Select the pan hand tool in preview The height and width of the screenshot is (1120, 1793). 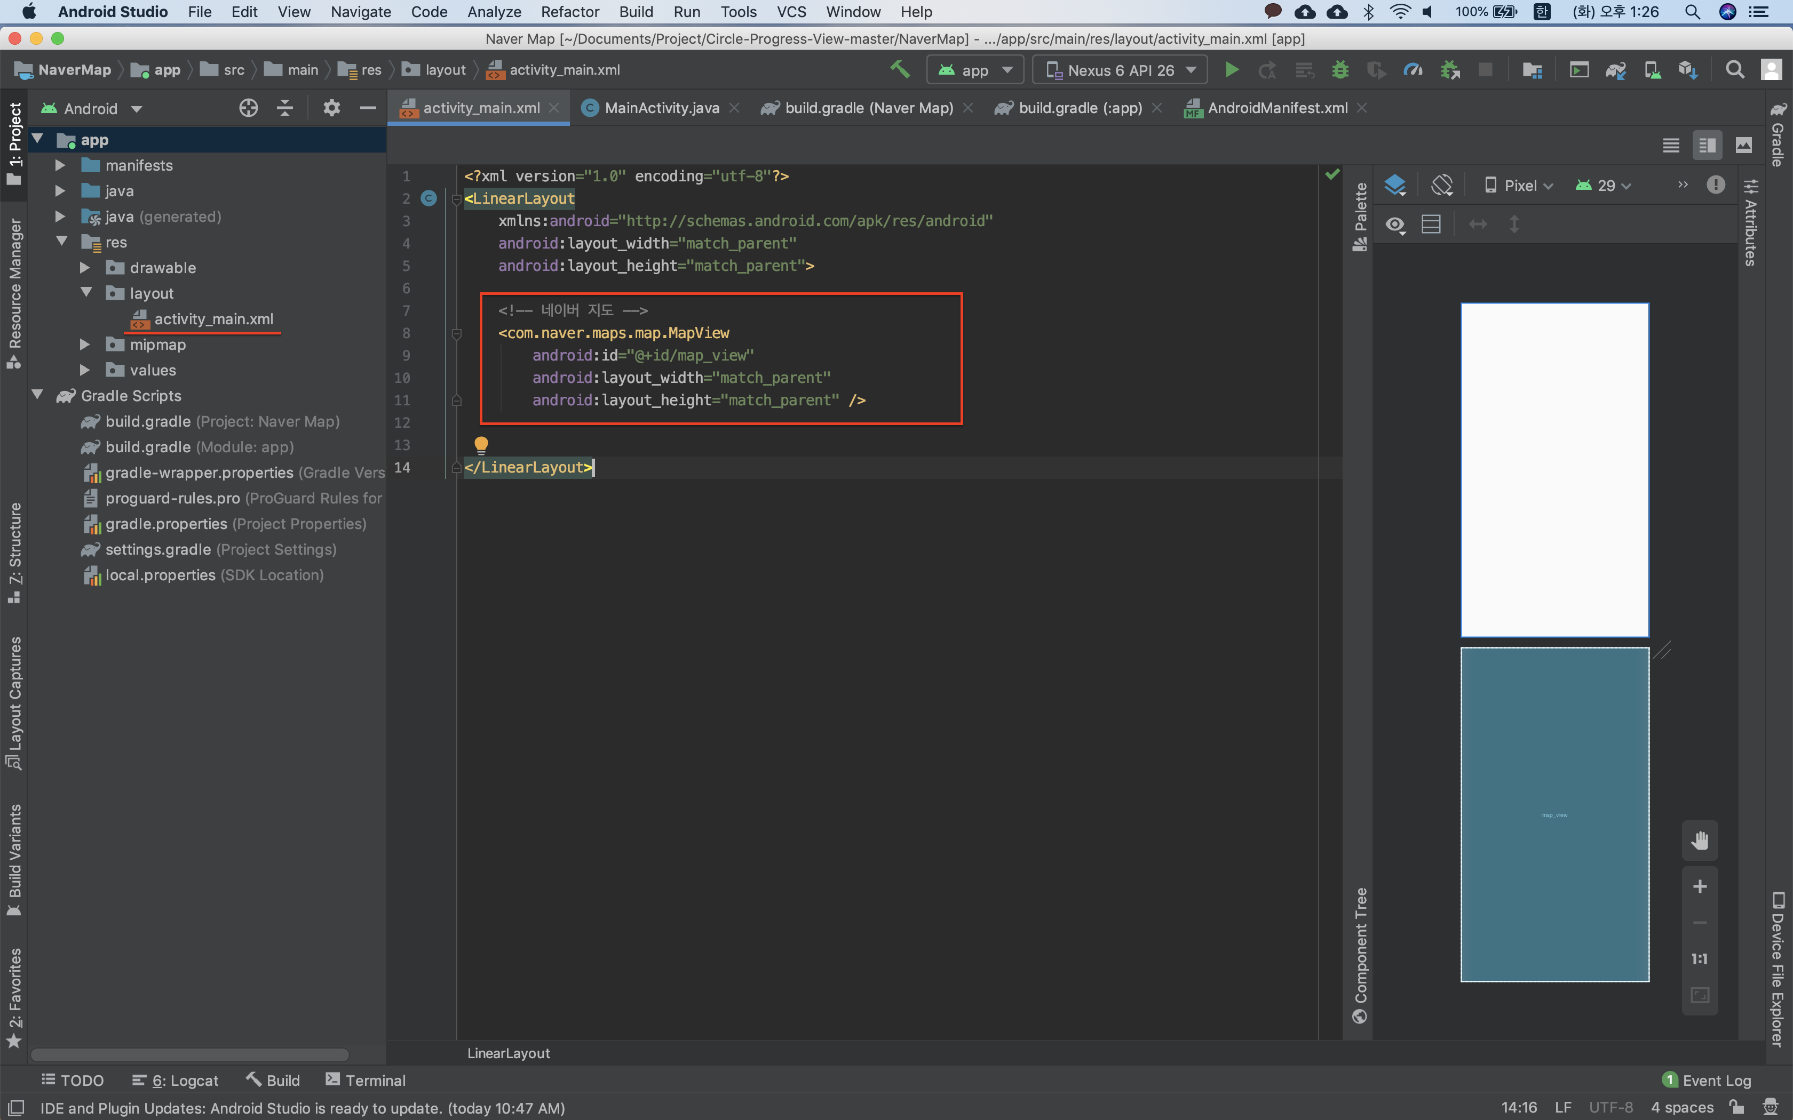coord(1700,840)
